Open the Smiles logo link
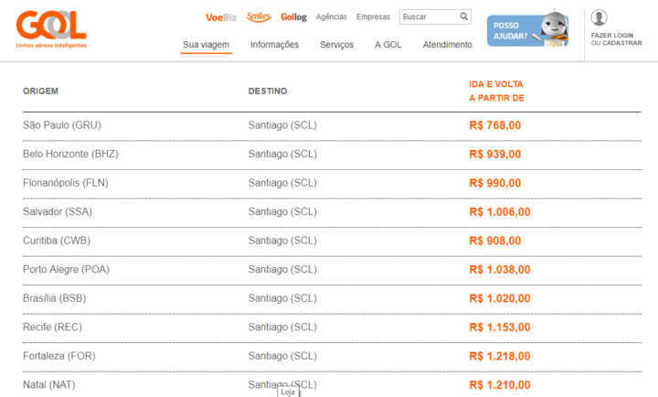This screenshot has width=658, height=397. (x=259, y=16)
